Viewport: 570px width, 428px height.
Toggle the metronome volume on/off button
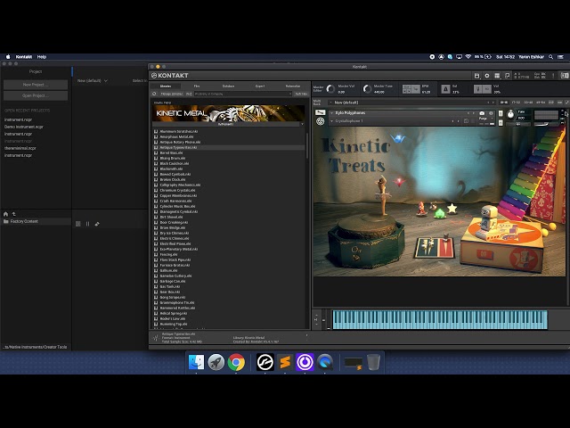coord(487,89)
